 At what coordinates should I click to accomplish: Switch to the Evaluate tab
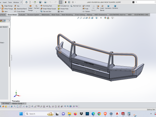tap(22, 15)
